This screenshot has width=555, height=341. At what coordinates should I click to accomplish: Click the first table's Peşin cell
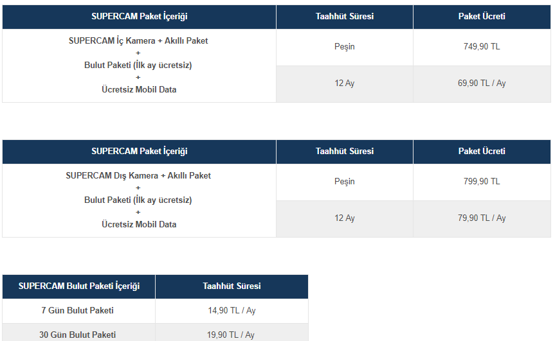tap(345, 47)
